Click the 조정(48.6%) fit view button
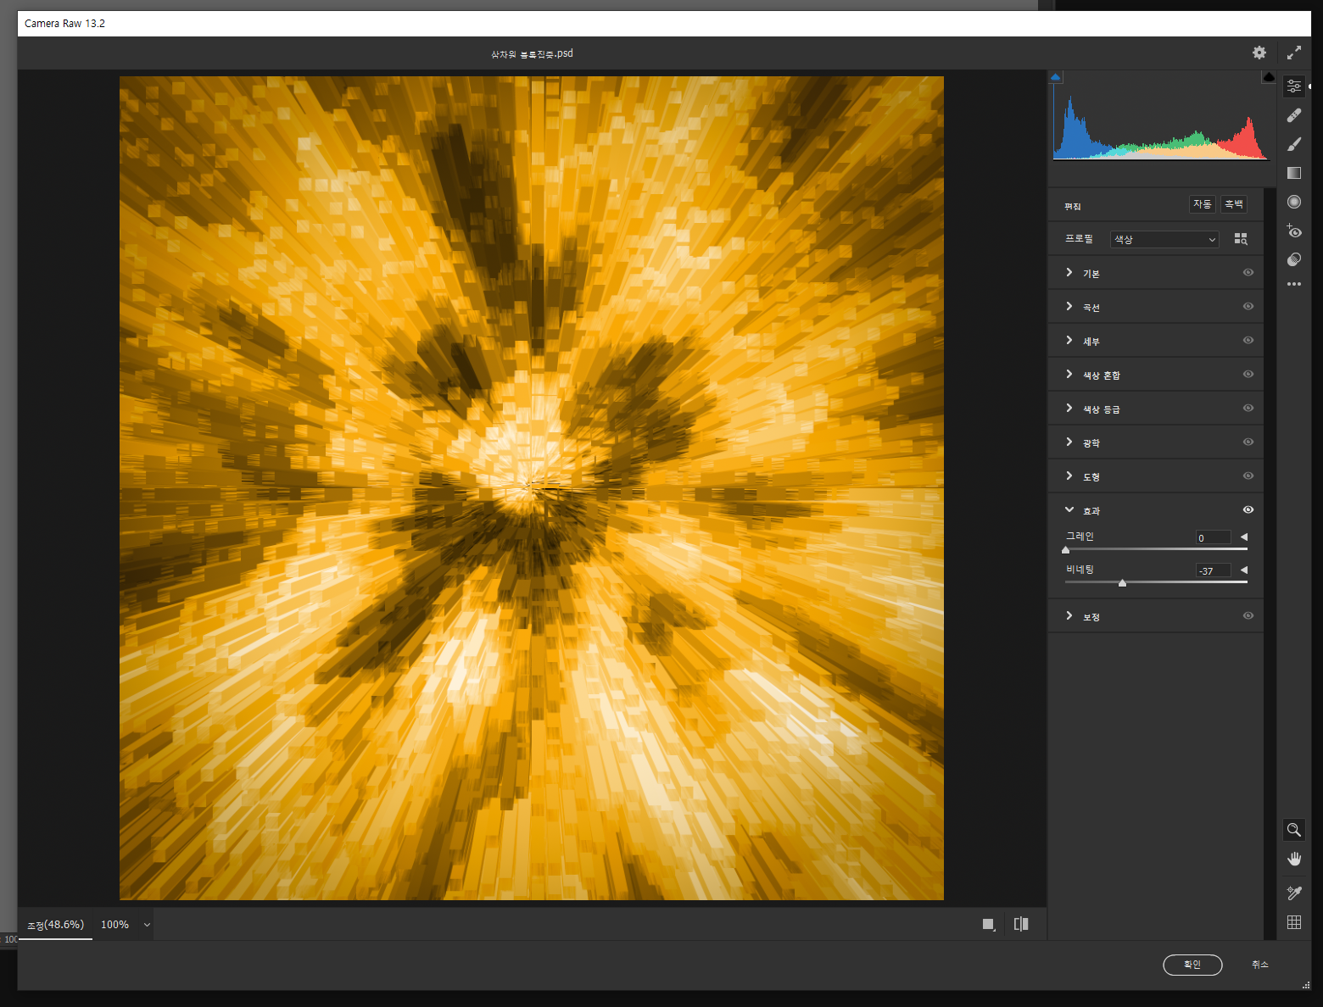This screenshot has height=1007, width=1323. 55,925
